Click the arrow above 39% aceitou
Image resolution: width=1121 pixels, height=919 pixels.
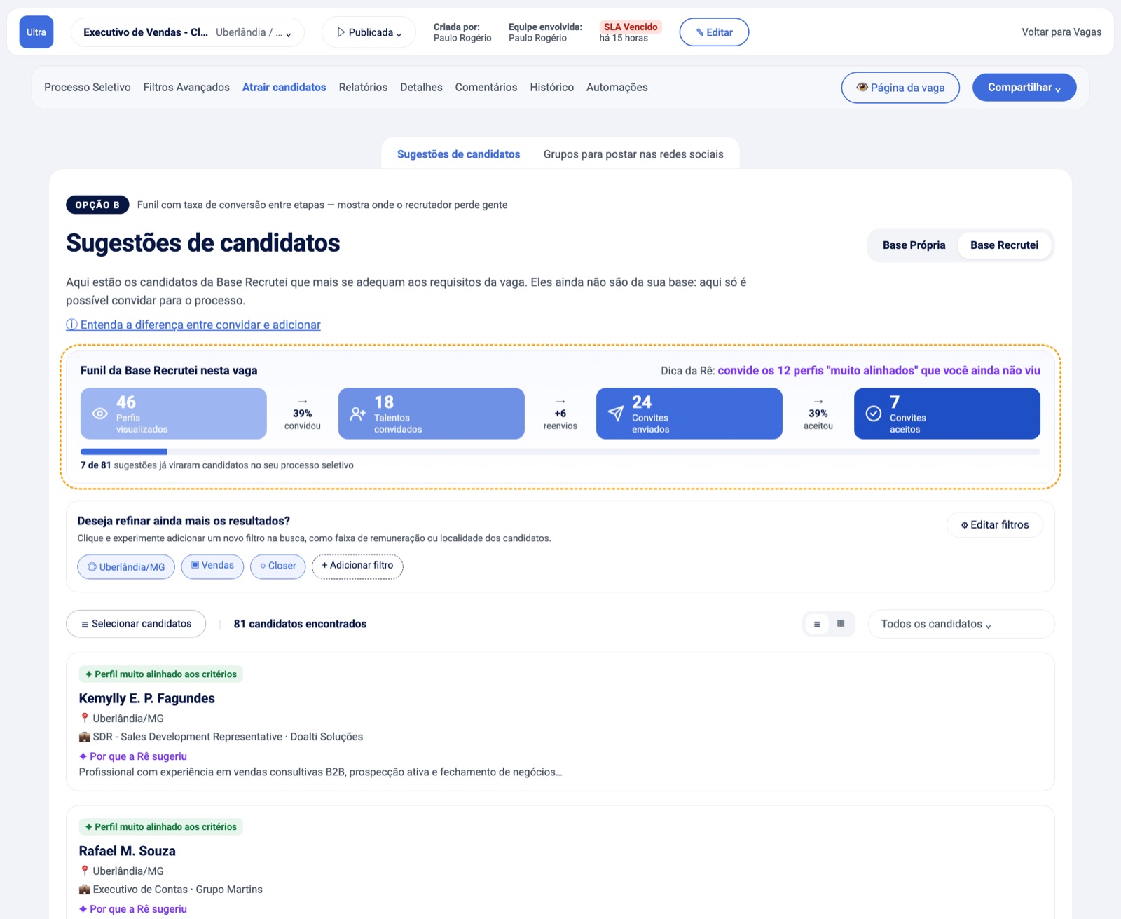point(818,402)
